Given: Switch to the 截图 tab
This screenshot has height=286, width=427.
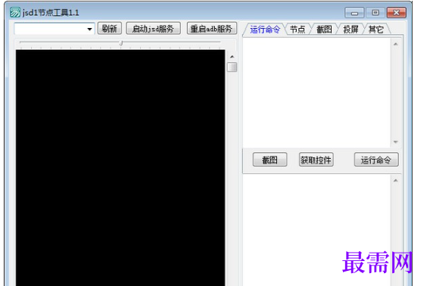Looking at the screenshot, I should pyautogui.click(x=324, y=29).
